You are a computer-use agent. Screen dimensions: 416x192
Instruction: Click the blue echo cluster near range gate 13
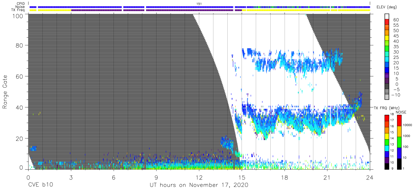(33, 148)
